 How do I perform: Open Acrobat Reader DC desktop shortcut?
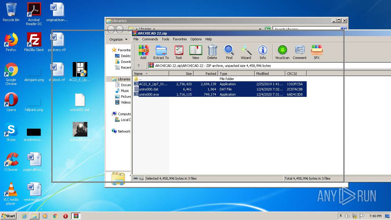(34, 14)
